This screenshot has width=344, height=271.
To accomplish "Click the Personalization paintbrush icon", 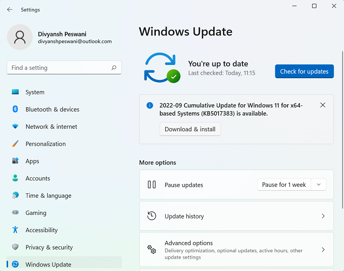I will click(x=15, y=144).
